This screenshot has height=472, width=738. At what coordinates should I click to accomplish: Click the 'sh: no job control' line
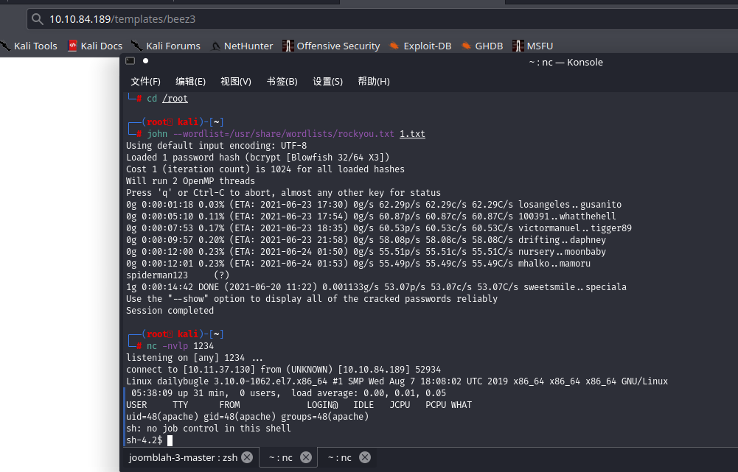click(209, 429)
